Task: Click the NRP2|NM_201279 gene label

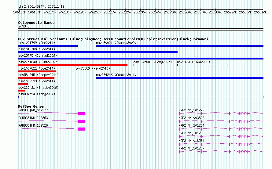Action: click(191, 110)
